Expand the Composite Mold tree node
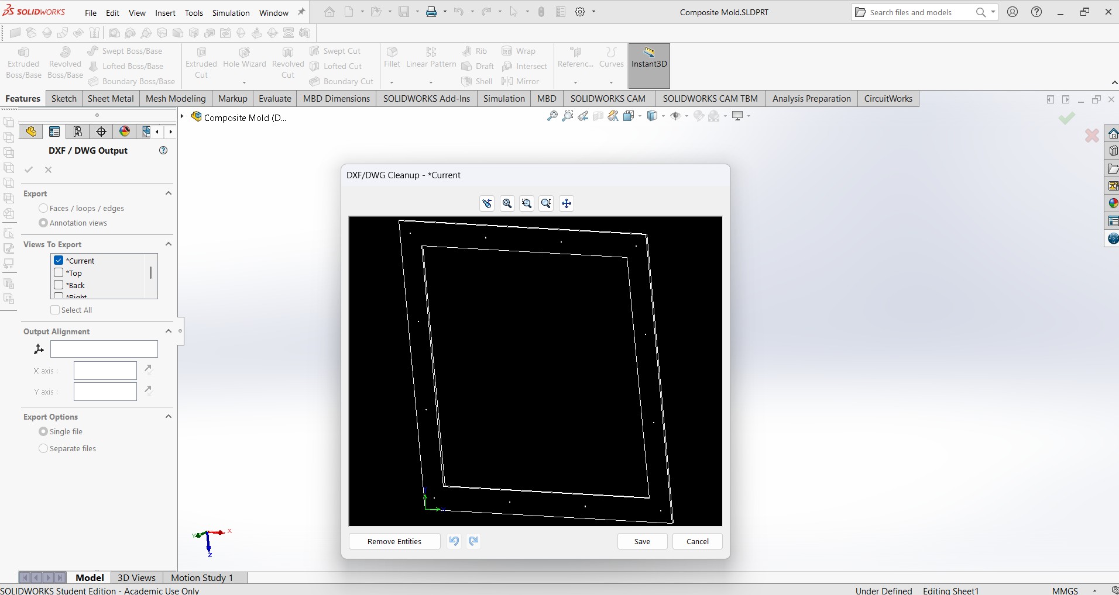Image resolution: width=1119 pixels, height=595 pixels. [182, 117]
